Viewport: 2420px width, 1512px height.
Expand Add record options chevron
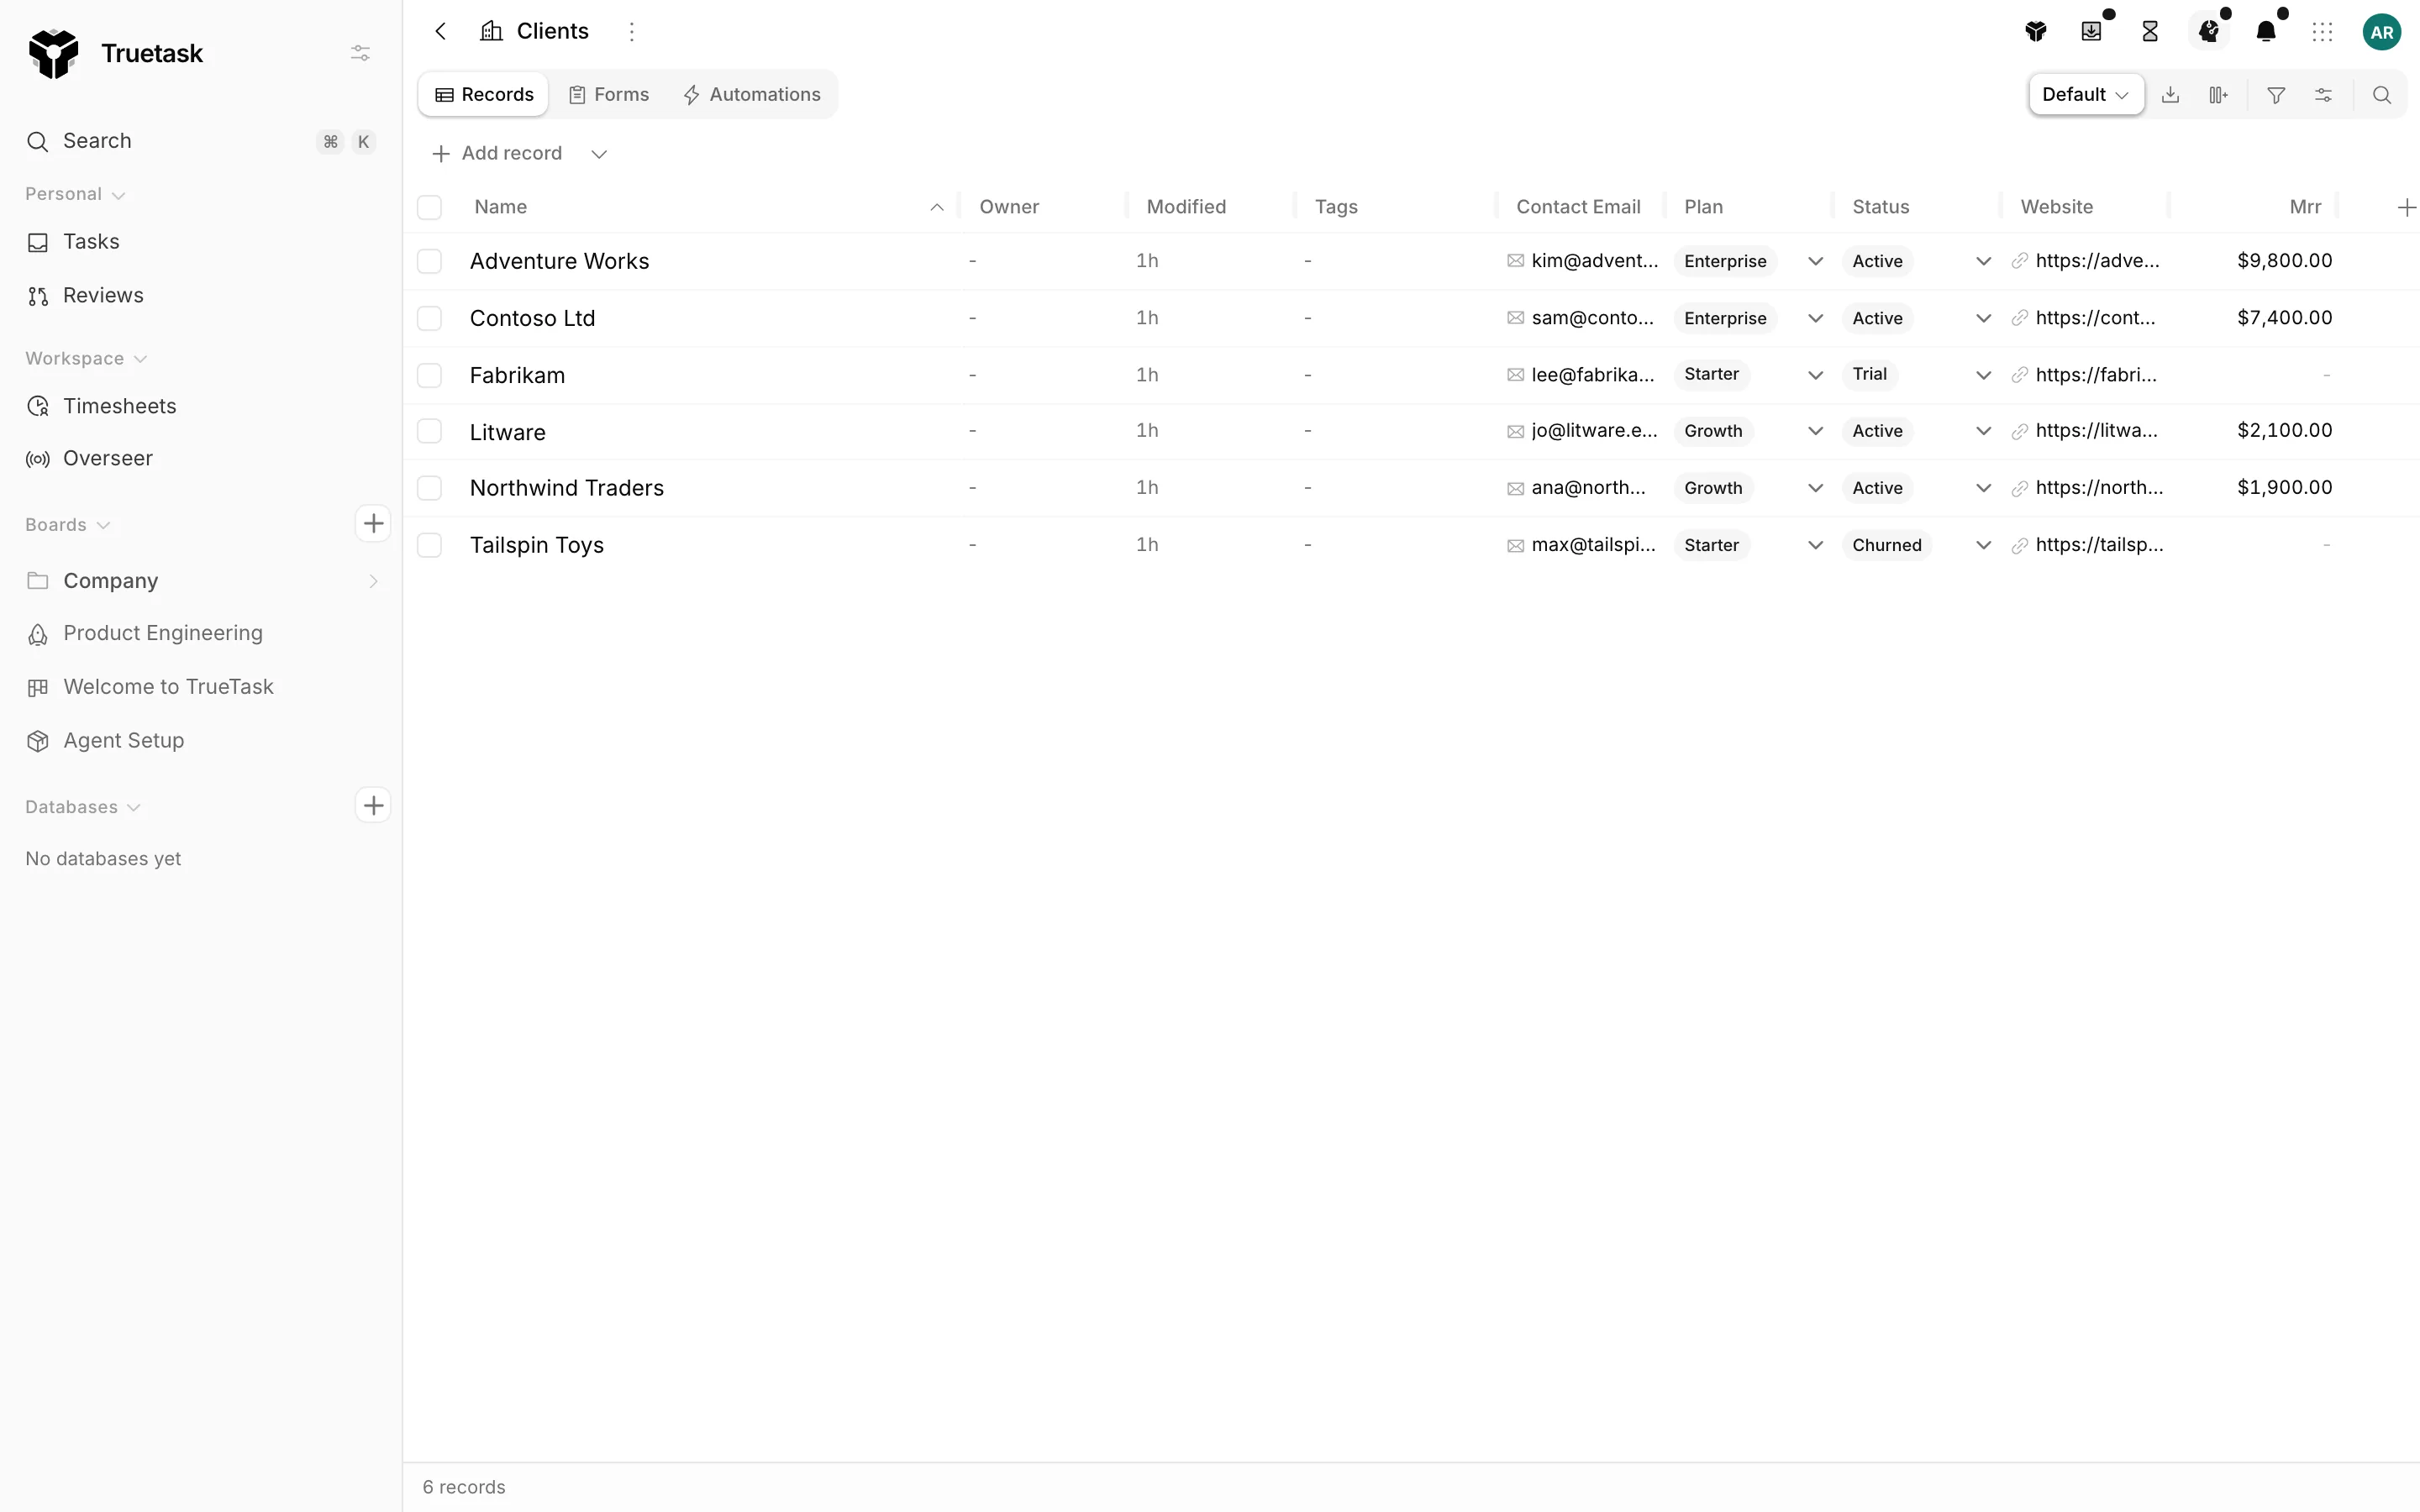click(x=599, y=154)
